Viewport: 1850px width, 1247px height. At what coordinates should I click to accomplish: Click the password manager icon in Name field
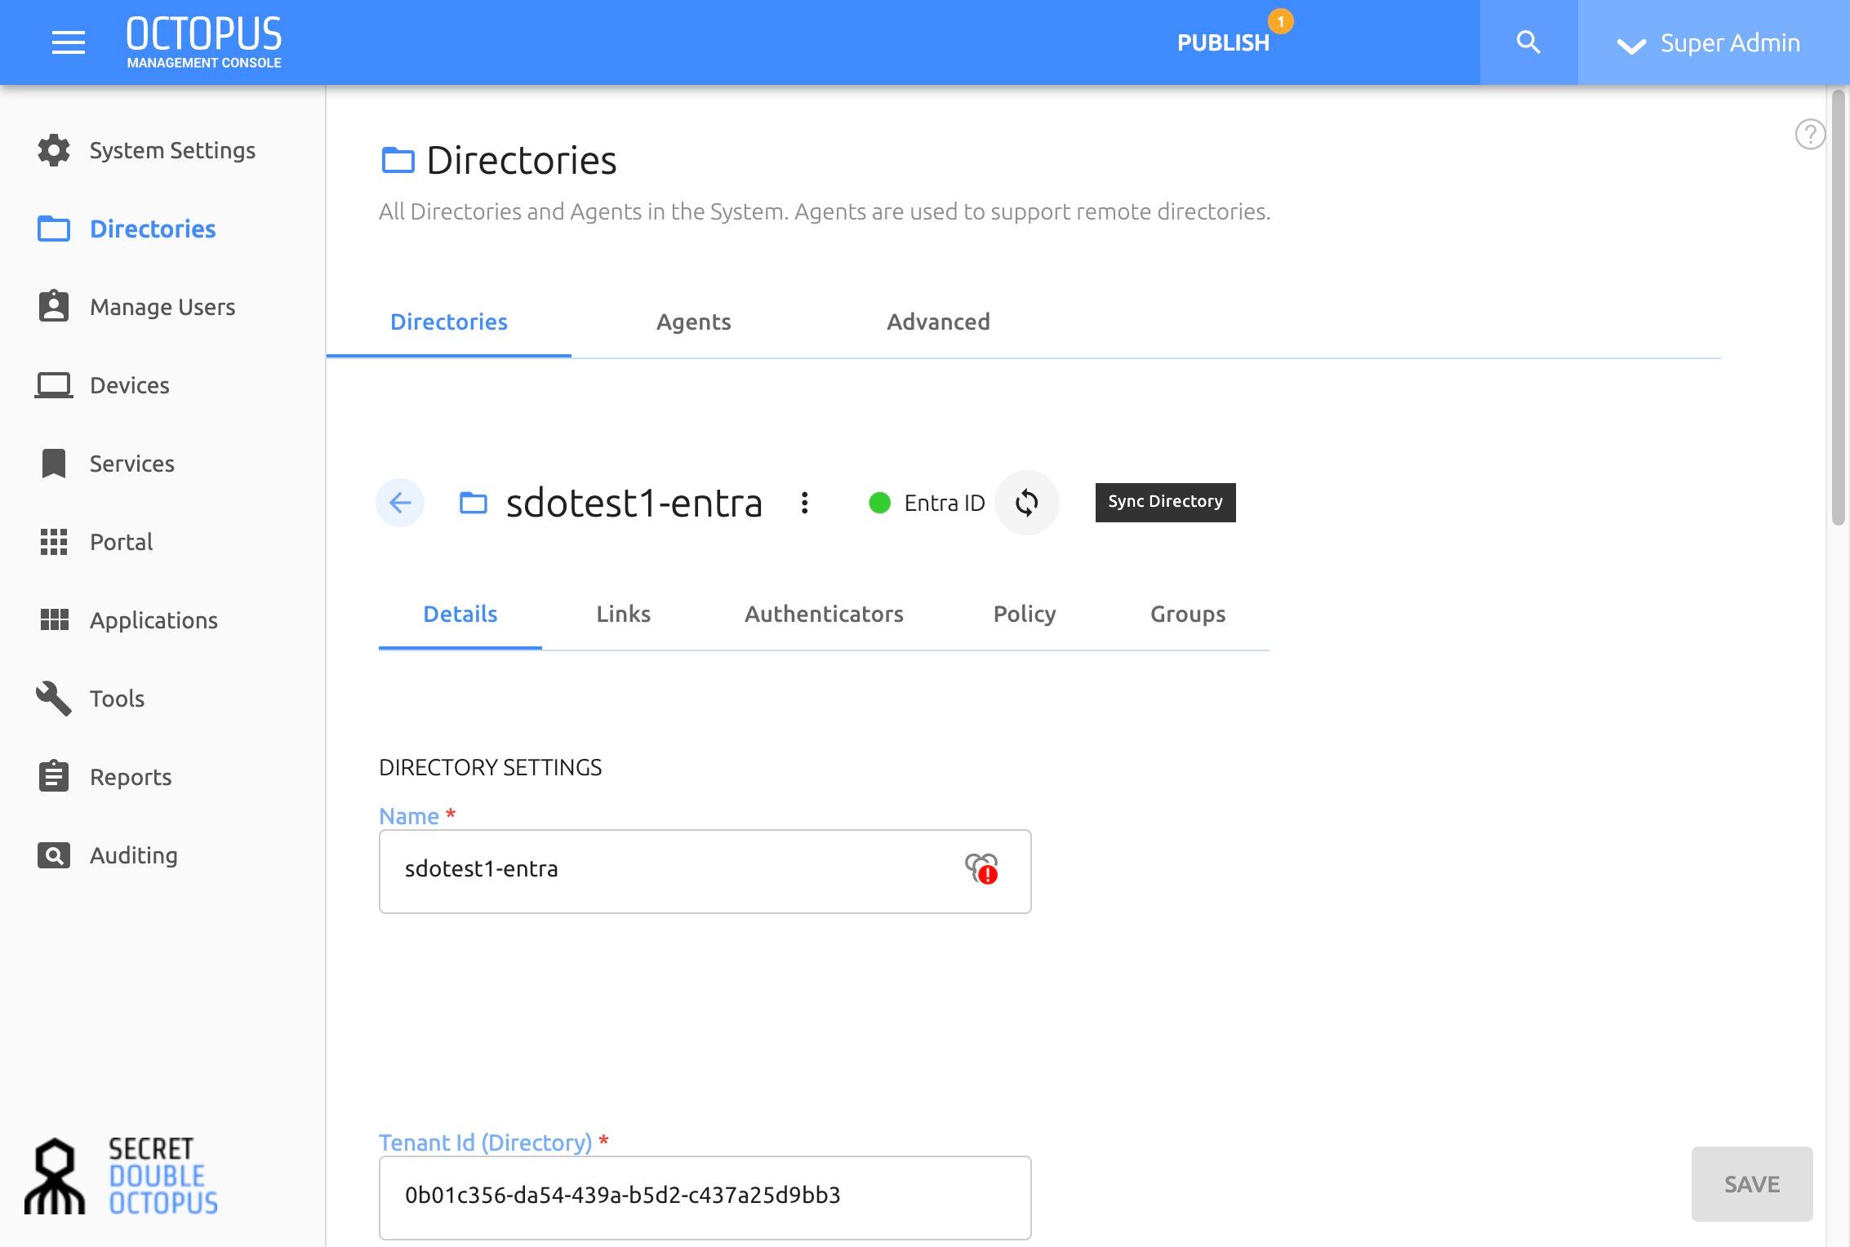(981, 869)
